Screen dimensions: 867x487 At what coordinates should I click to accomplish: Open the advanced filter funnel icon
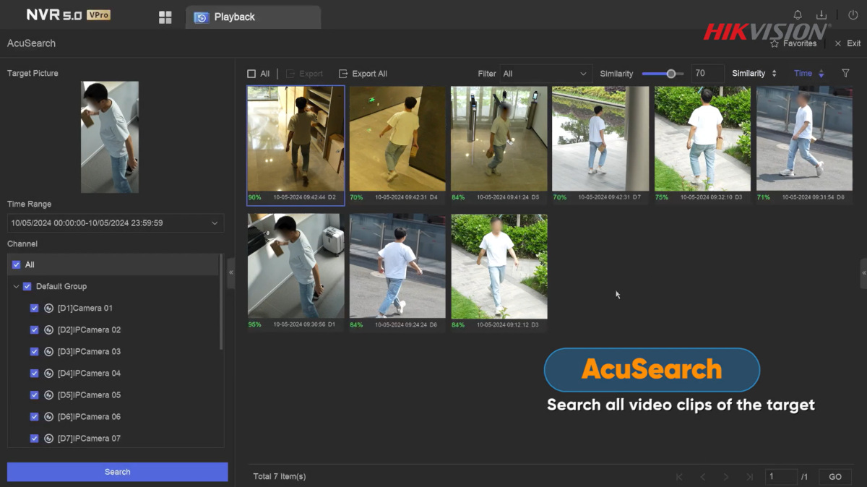tap(845, 74)
